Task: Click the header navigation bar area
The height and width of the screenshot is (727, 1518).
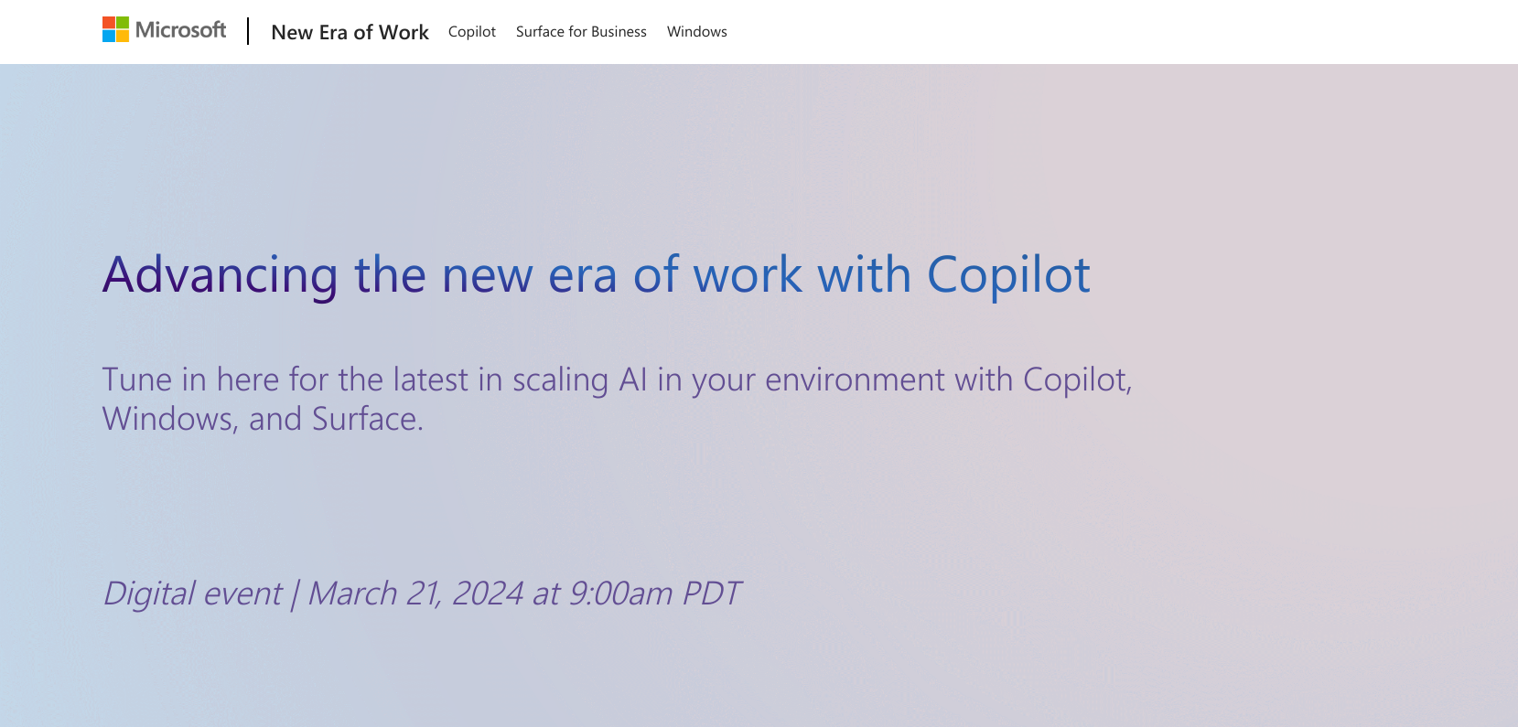Action: (x=759, y=31)
